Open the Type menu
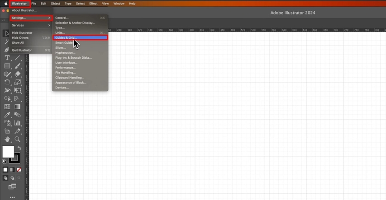The height and width of the screenshot is (200, 386). coord(68,4)
